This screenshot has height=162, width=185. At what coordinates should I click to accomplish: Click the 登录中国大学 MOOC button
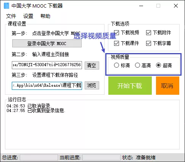(x=47, y=44)
